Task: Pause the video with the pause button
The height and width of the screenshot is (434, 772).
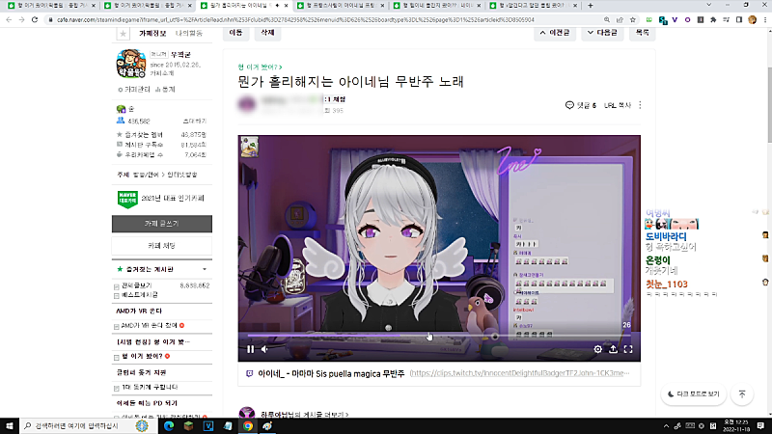Action: [x=251, y=349]
